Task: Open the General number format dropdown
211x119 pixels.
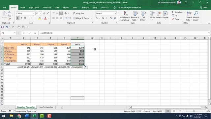Action: click(x=115, y=13)
